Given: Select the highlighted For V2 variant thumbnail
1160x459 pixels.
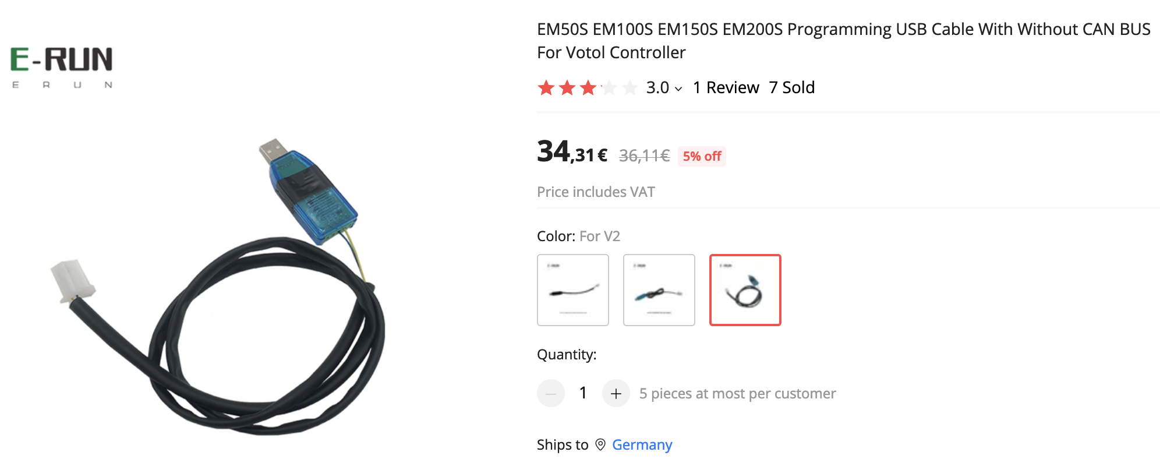Looking at the screenshot, I should (x=745, y=290).
